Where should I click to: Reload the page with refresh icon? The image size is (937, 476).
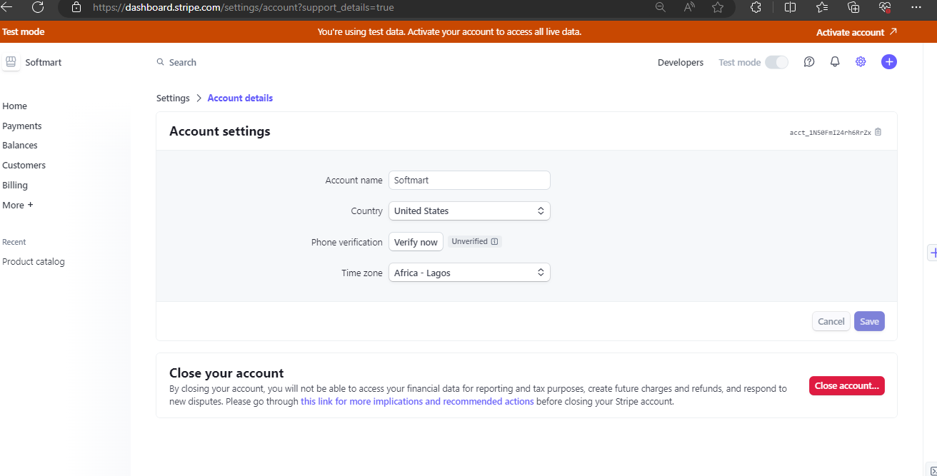tap(38, 7)
